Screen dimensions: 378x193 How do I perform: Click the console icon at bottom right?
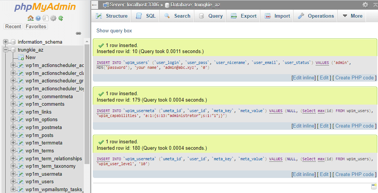(374, 187)
